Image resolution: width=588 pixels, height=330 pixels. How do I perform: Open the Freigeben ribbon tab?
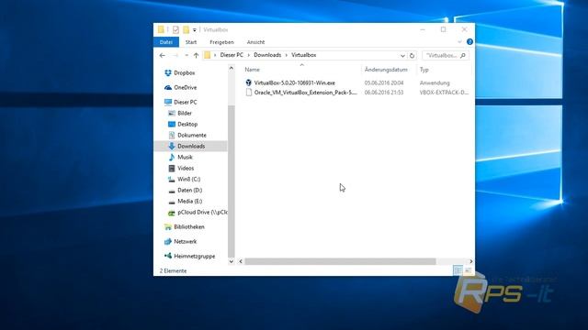[221, 42]
